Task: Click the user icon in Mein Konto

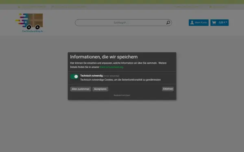Action: [192, 23]
